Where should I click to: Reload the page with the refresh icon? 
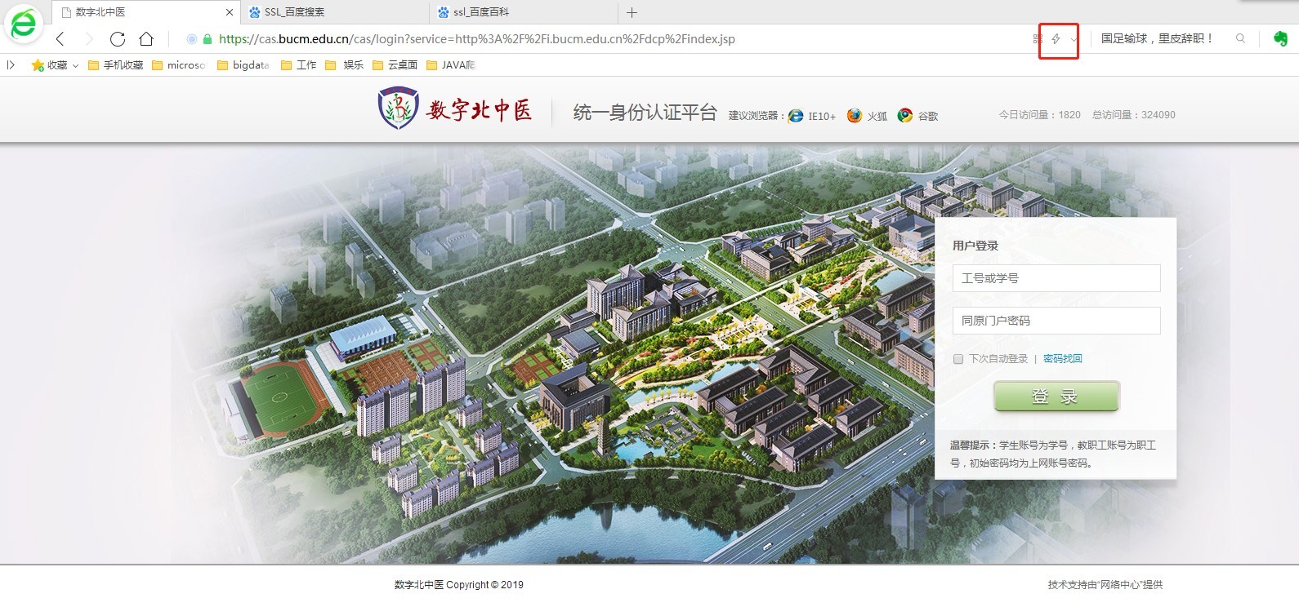coord(118,39)
